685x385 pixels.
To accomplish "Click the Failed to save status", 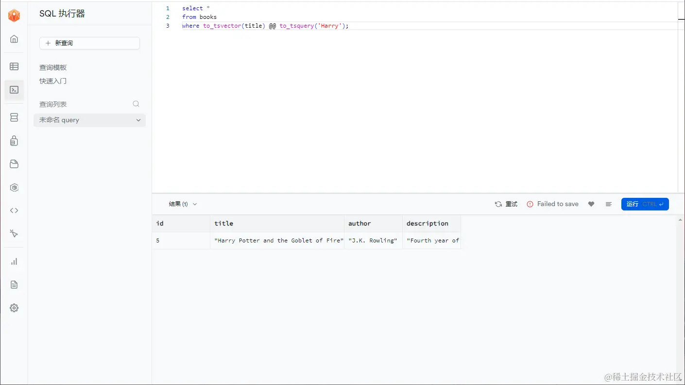I will [553, 204].
